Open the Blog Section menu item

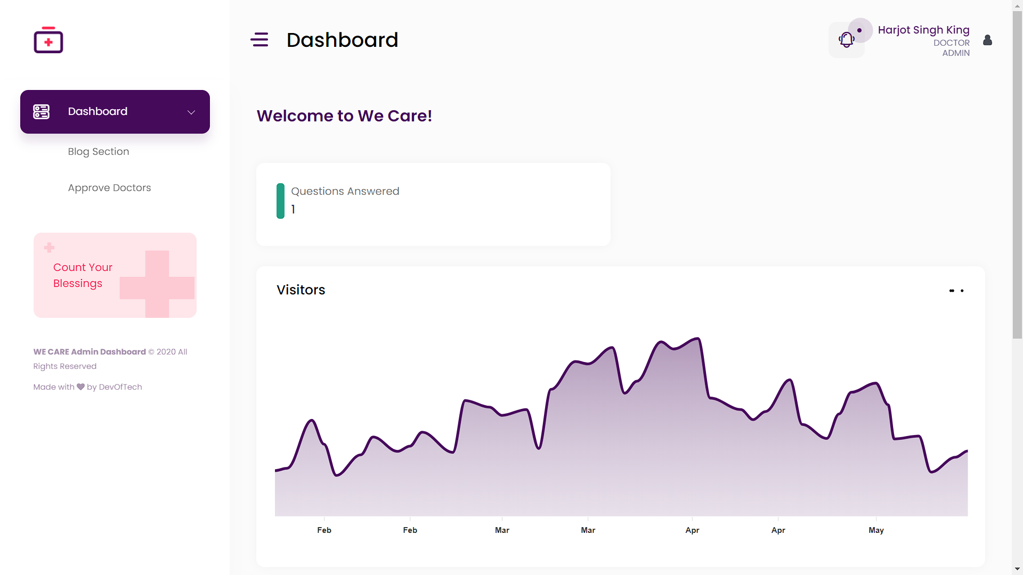pos(99,152)
